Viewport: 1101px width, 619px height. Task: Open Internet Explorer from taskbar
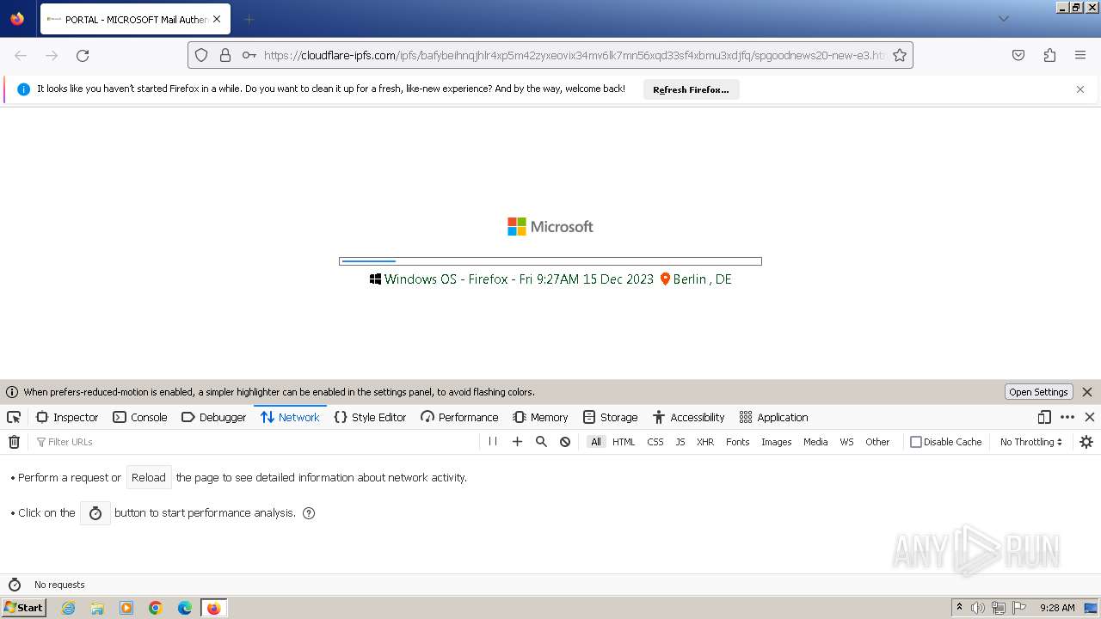click(68, 608)
